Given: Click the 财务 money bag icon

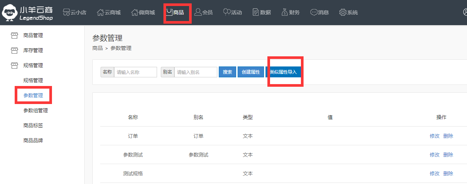Looking at the screenshot, I should pyautogui.click(x=285, y=12).
